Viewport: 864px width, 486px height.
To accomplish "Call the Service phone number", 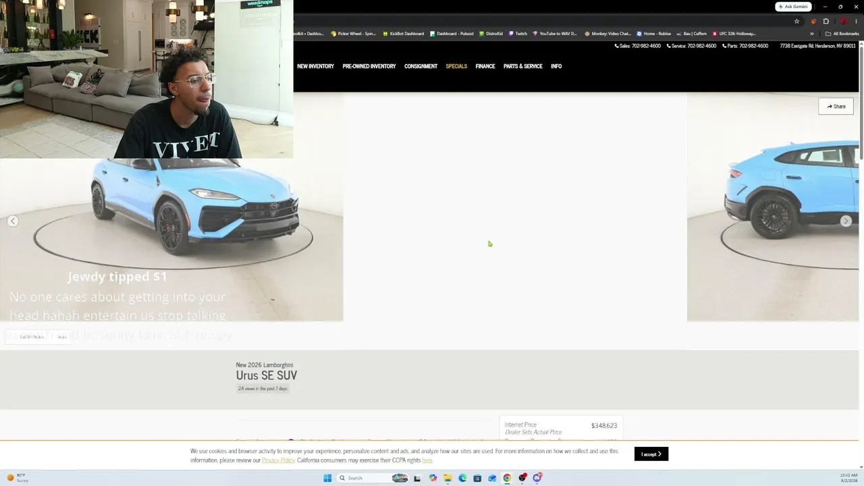I will (692, 46).
